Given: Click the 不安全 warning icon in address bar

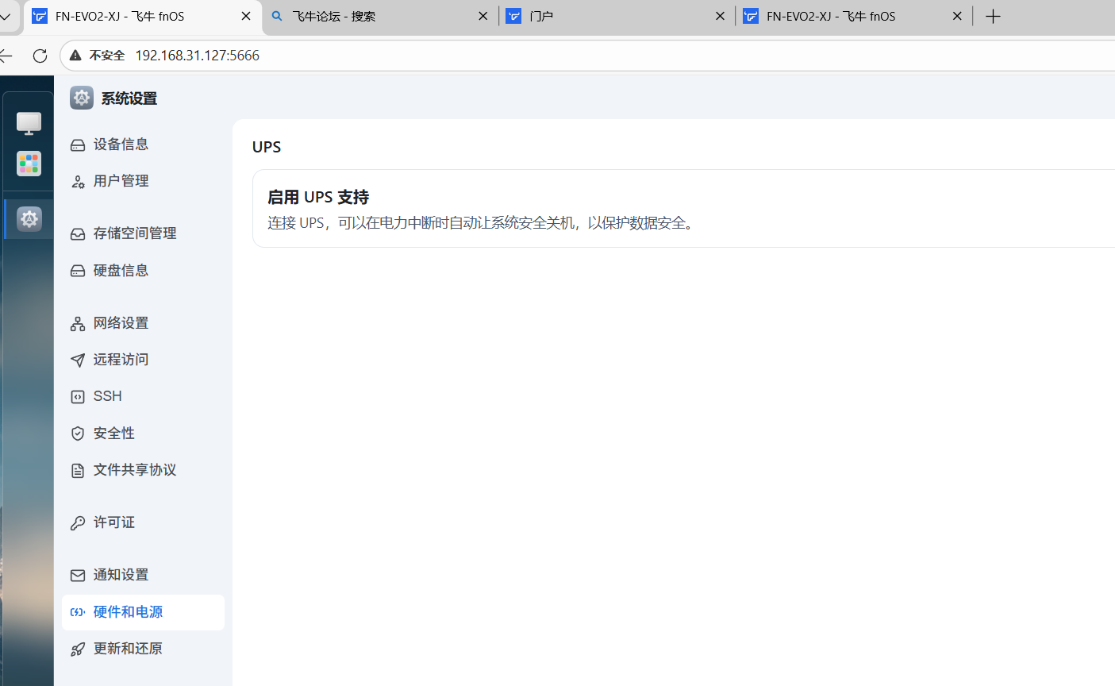Looking at the screenshot, I should click(75, 56).
